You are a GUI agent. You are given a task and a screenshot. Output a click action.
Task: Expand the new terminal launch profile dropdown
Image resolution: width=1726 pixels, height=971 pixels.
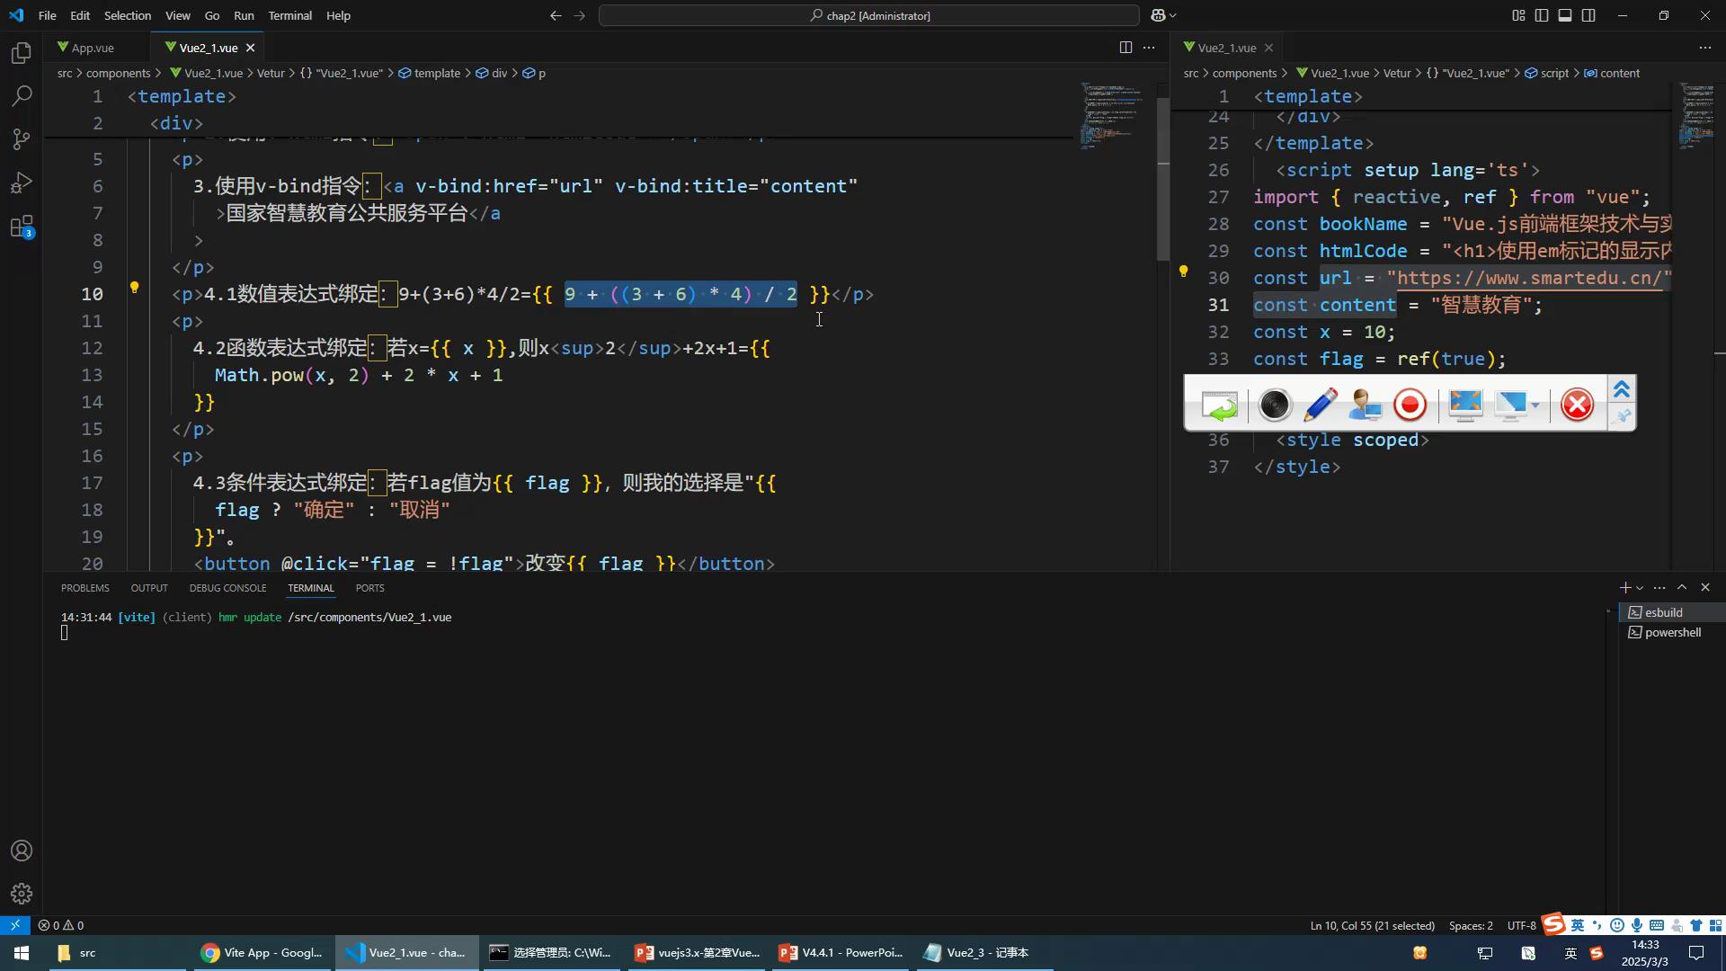coord(1640,588)
